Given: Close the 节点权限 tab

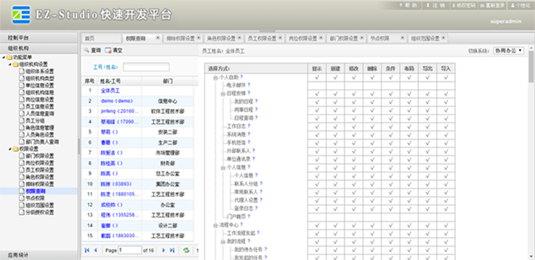Looking at the screenshot, I should pos(402,38).
